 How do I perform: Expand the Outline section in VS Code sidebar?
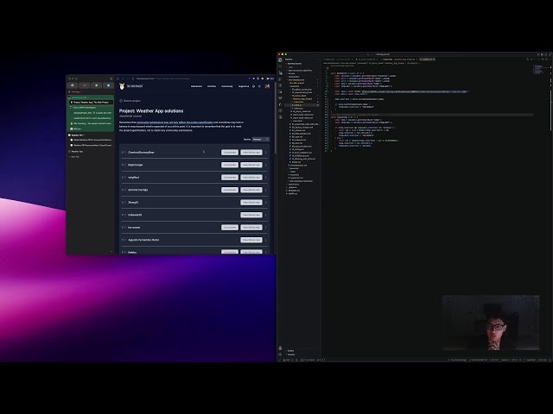(290, 351)
